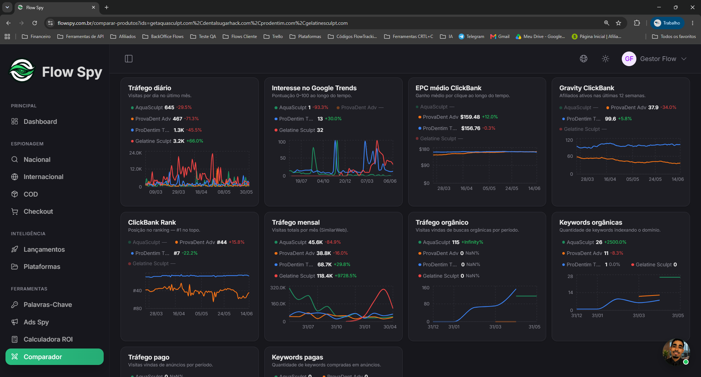Click the Flow Spy brand name
The image size is (701, 377).
(x=72, y=72)
